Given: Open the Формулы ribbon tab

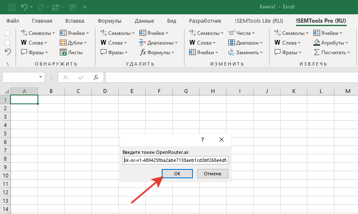Looking at the screenshot, I should click(x=110, y=21).
